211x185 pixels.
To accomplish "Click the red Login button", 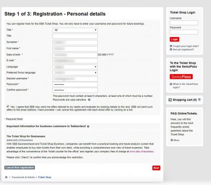I will pos(175,39).
